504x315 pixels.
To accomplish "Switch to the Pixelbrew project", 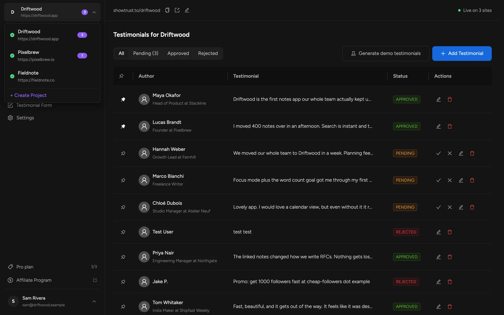I will [x=52, y=56].
